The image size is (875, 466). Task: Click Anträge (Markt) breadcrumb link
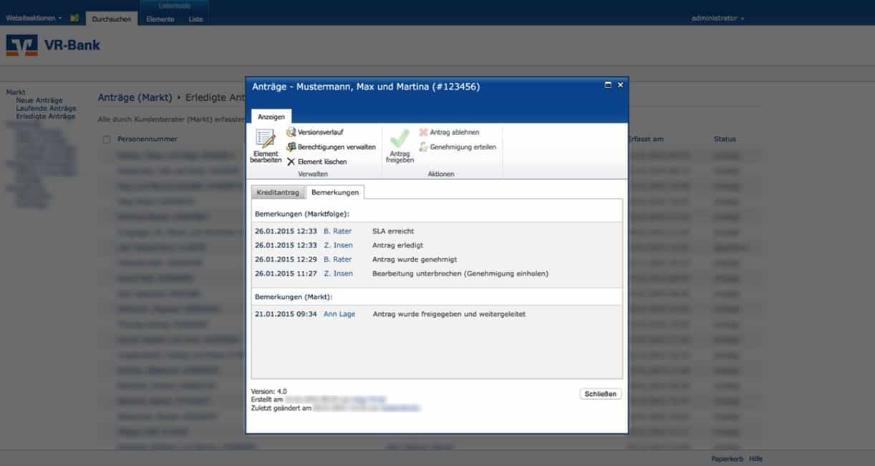coord(135,97)
